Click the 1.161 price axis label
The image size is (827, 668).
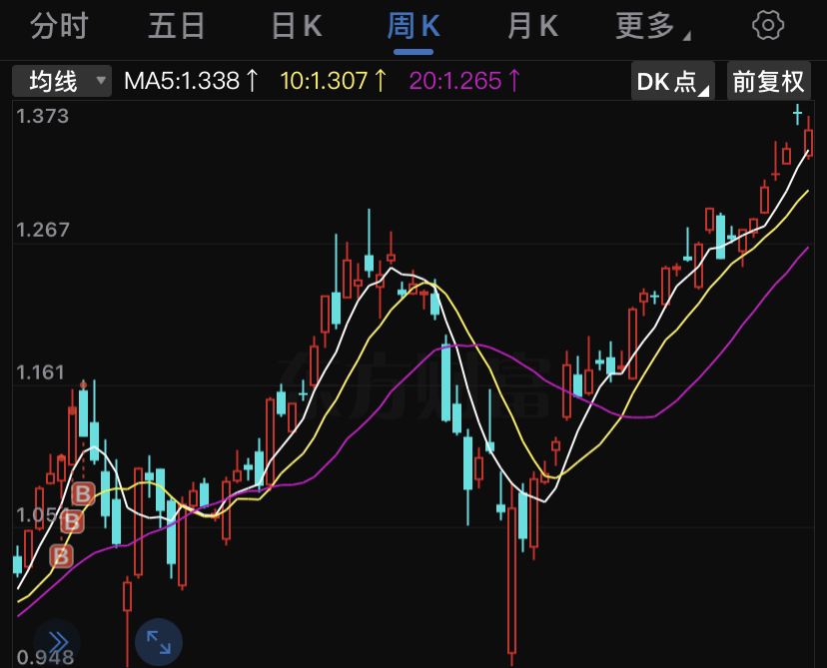coord(41,372)
